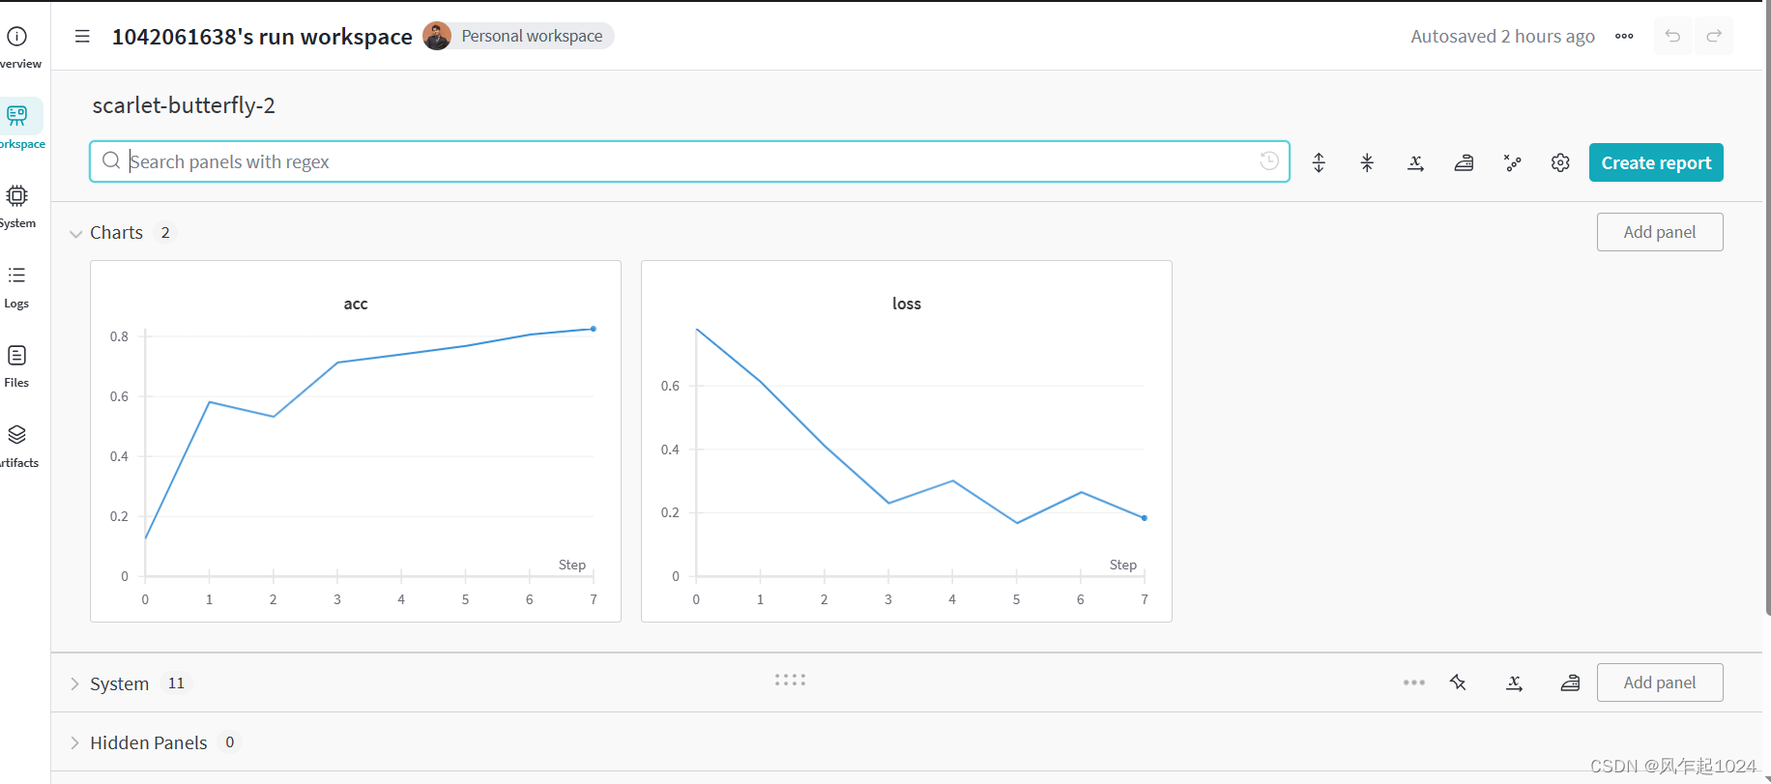
Task: Expand all sections icon in toolbar
Action: (x=1319, y=162)
